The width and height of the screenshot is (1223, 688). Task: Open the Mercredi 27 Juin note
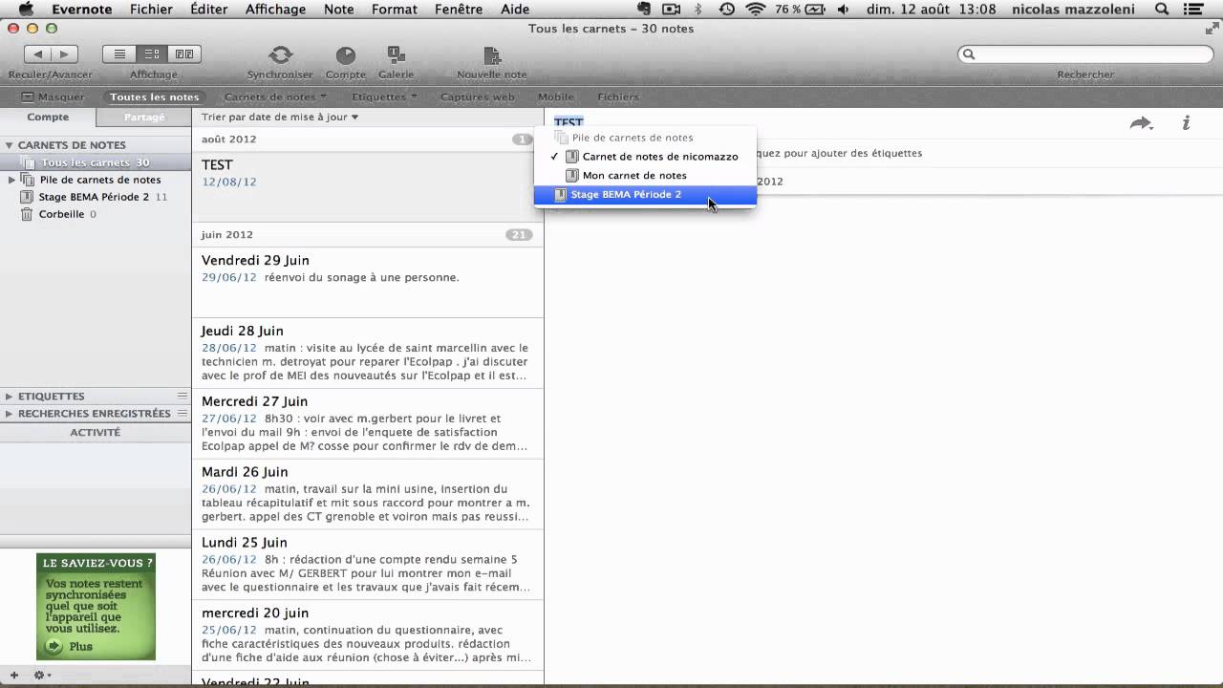(367, 423)
